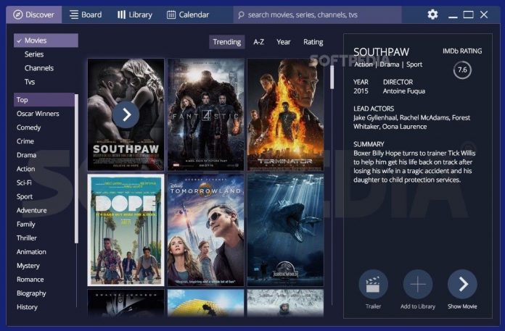Click the Add to Library plus icon
Viewport: 505px width, 331px height.
pos(418,285)
